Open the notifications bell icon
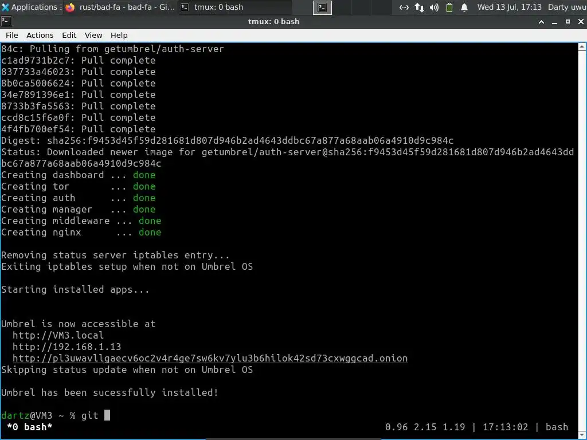Image resolution: width=587 pixels, height=440 pixels. 464,7
